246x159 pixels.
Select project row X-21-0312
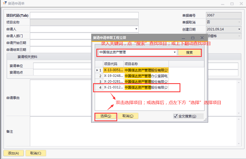point(113,87)
